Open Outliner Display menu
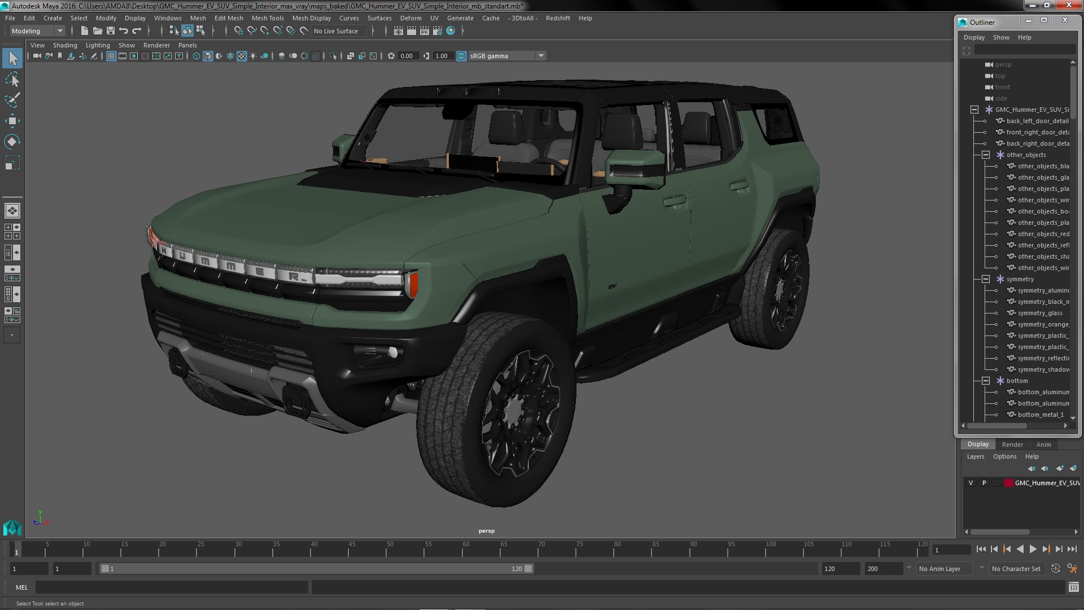Image resolution: width=1084 pixels, height=610 pixels. (974, 37)
